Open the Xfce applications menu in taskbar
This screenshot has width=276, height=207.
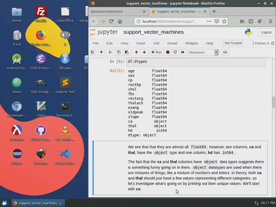[x=4, y=203]
